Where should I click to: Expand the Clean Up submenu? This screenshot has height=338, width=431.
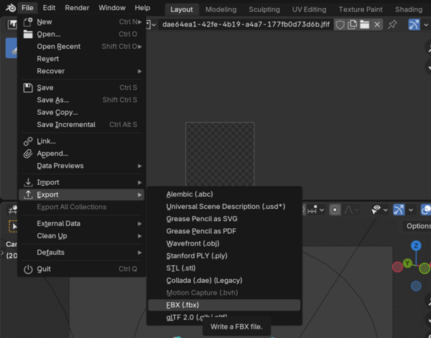(82, 236)
